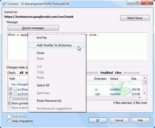The image size is (155, 128).
Task: Click modified status of .rc file
Action: click(x=115, y=89)
